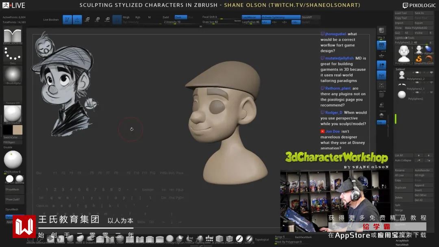The image size is (439, 247).
Task: Activate the Rotate transform icon
Action: click(107, 19)
